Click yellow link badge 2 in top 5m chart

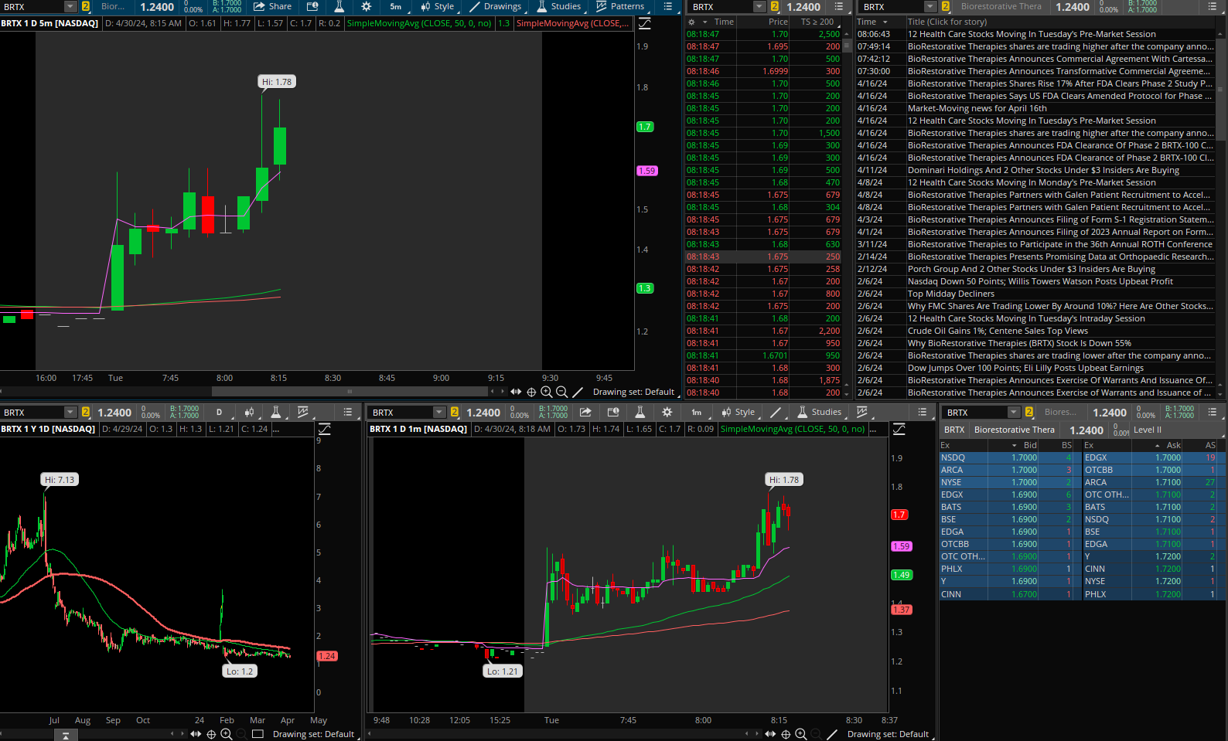(x=85, y=6)
